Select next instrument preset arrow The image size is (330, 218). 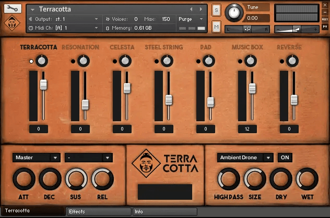click(201, 9)
